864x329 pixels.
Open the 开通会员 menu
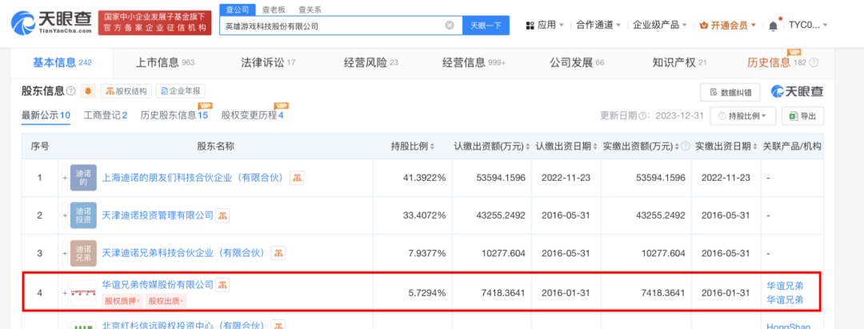click(x=727, y=25)
